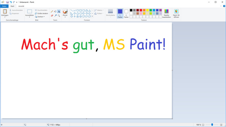Select 2. Farbe color slot
226x127 pixels.
pos(126,13)
